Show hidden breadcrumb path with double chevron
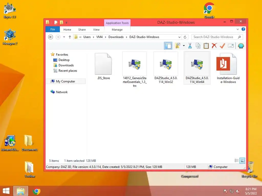 (80, 37)
